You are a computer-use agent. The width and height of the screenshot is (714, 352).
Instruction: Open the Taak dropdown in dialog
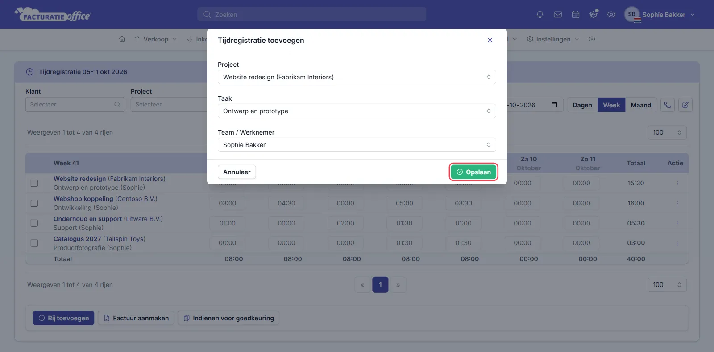coord(357,111)
